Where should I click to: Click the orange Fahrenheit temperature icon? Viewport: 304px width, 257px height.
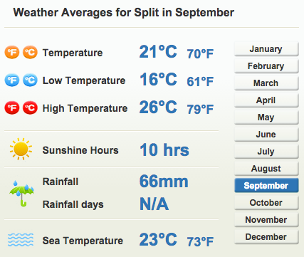click(12, 52)
